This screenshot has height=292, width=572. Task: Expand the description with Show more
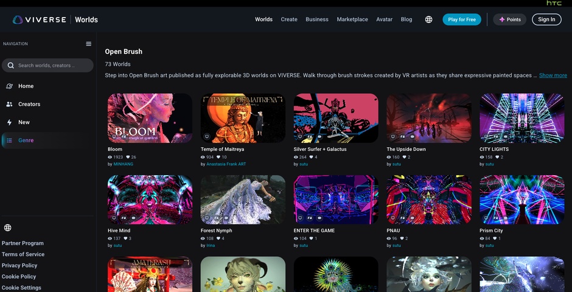coord(553,75)
